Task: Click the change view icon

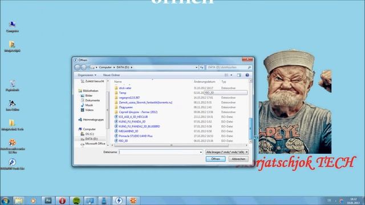Action: point(226,75)
